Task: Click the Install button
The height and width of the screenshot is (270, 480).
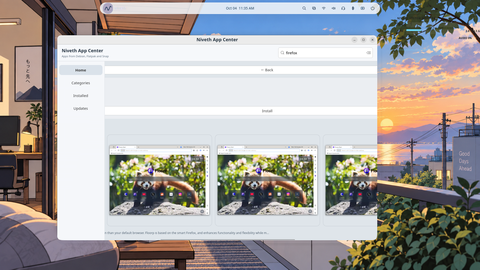Action: pos(241,111)
